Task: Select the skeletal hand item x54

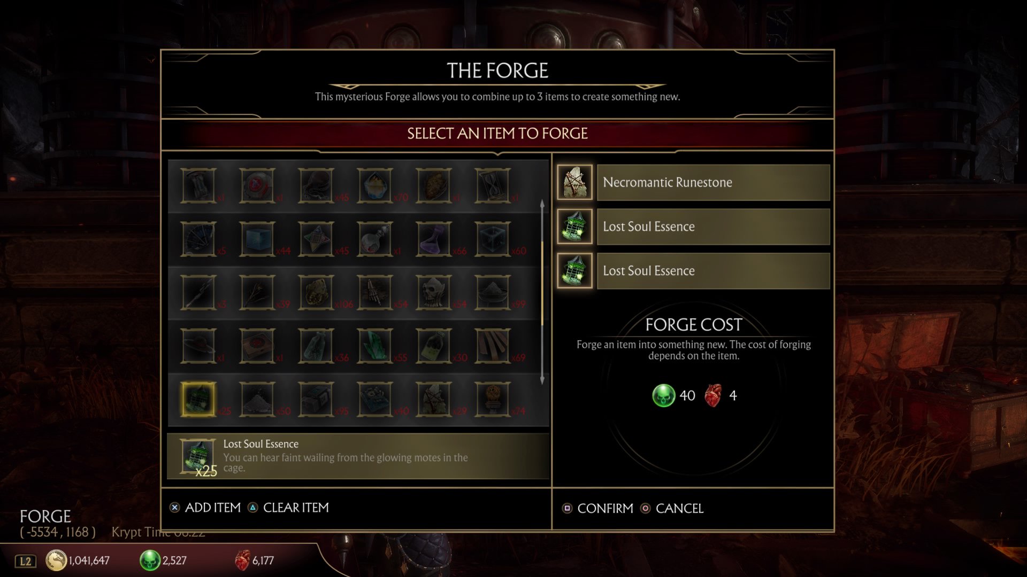Action: pyautogui.click(x=375, y=292)
